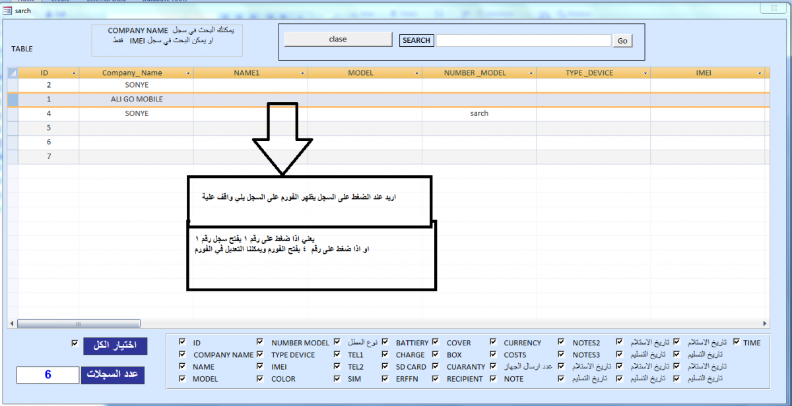Select the SONYE cell in record ID 4
Screen dimensions: 792x406
tap(137, 113)
